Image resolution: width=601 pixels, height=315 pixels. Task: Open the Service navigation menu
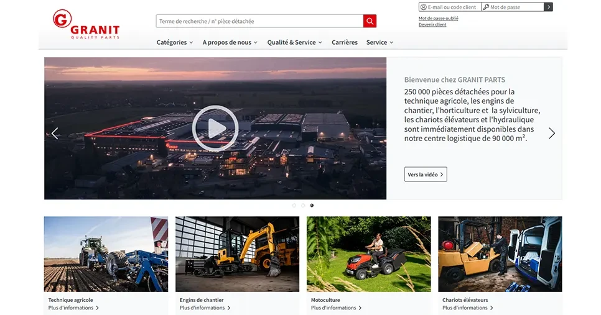380,42
